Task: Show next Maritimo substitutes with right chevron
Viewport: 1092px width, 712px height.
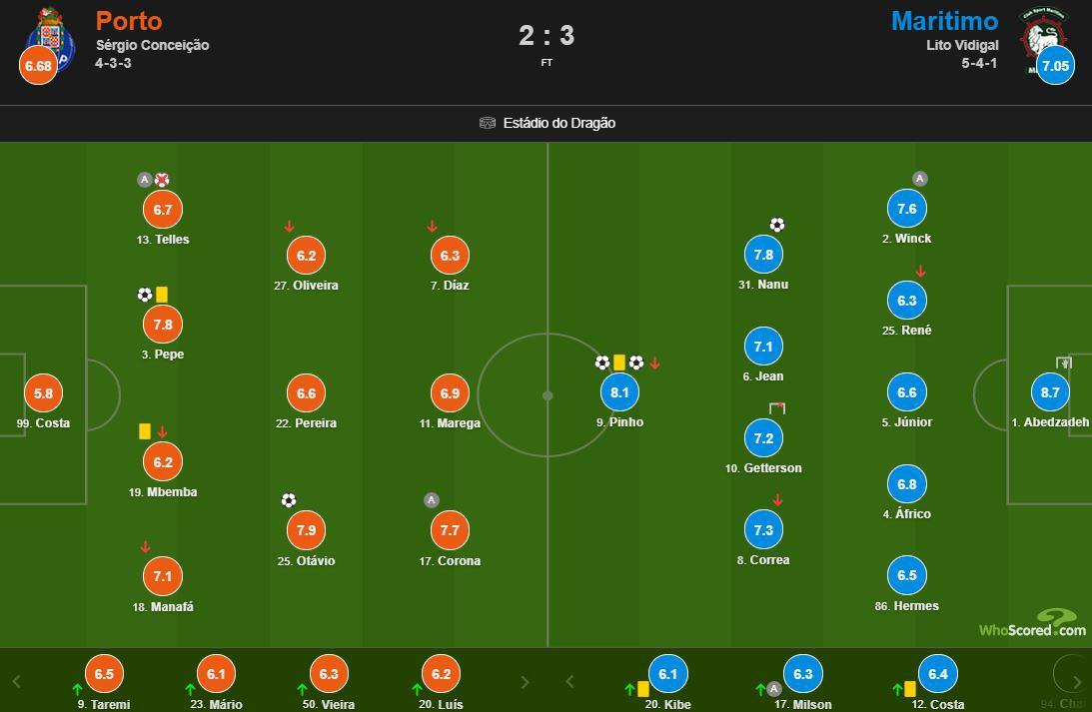Action: click(x=1076, y=683)
